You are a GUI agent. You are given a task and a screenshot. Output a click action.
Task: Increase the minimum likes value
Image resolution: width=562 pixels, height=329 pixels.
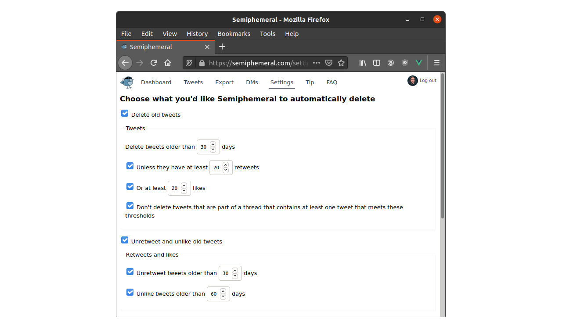pos(184,186)
